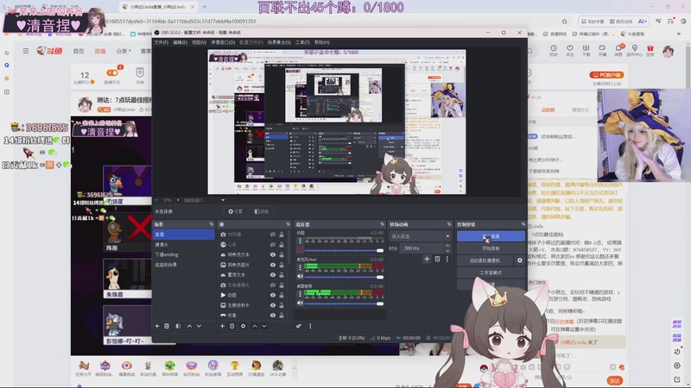Move the selected scene up
This screenshot has height=388, width=691.
(189, 326)
